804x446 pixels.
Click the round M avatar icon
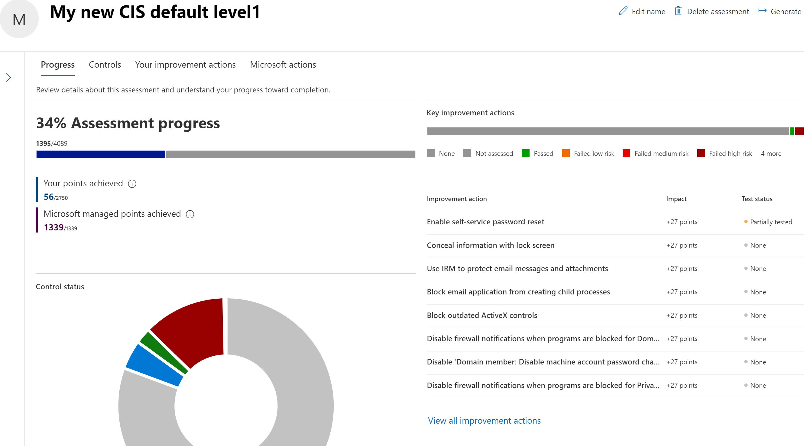(19, 19)
